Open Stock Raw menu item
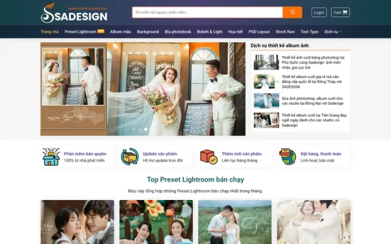391x244 pixels. point(285,32)
